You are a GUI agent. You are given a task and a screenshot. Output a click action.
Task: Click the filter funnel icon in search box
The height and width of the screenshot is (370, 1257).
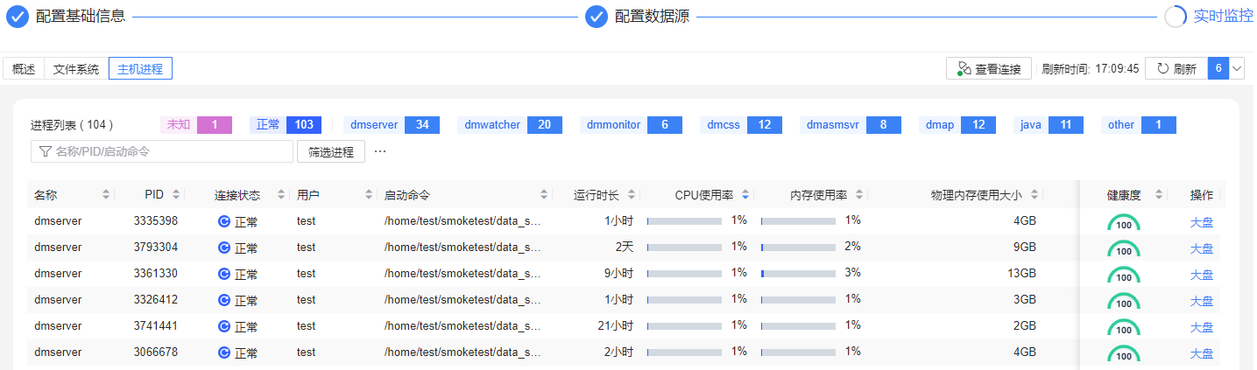44,151
